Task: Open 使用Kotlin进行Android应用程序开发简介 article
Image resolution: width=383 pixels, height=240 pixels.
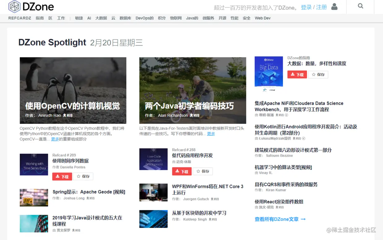Action: tap(306, 130)
